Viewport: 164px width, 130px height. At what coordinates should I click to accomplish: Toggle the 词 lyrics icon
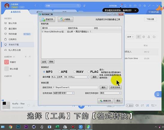[x=148, y=106]
